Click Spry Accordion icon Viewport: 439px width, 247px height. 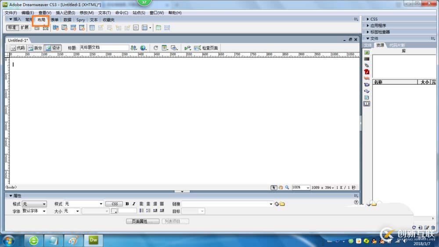[x=73, y=28]
